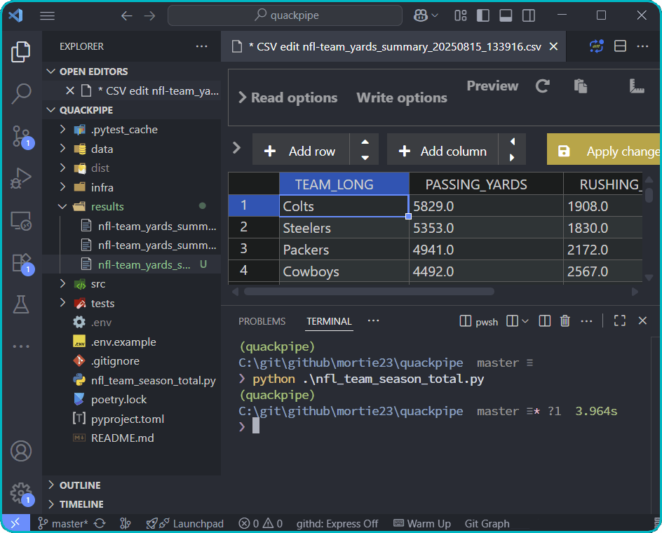Click the horizontal scrollbar of the table
The height and width of the screenshot is (533, 662).
369,292
